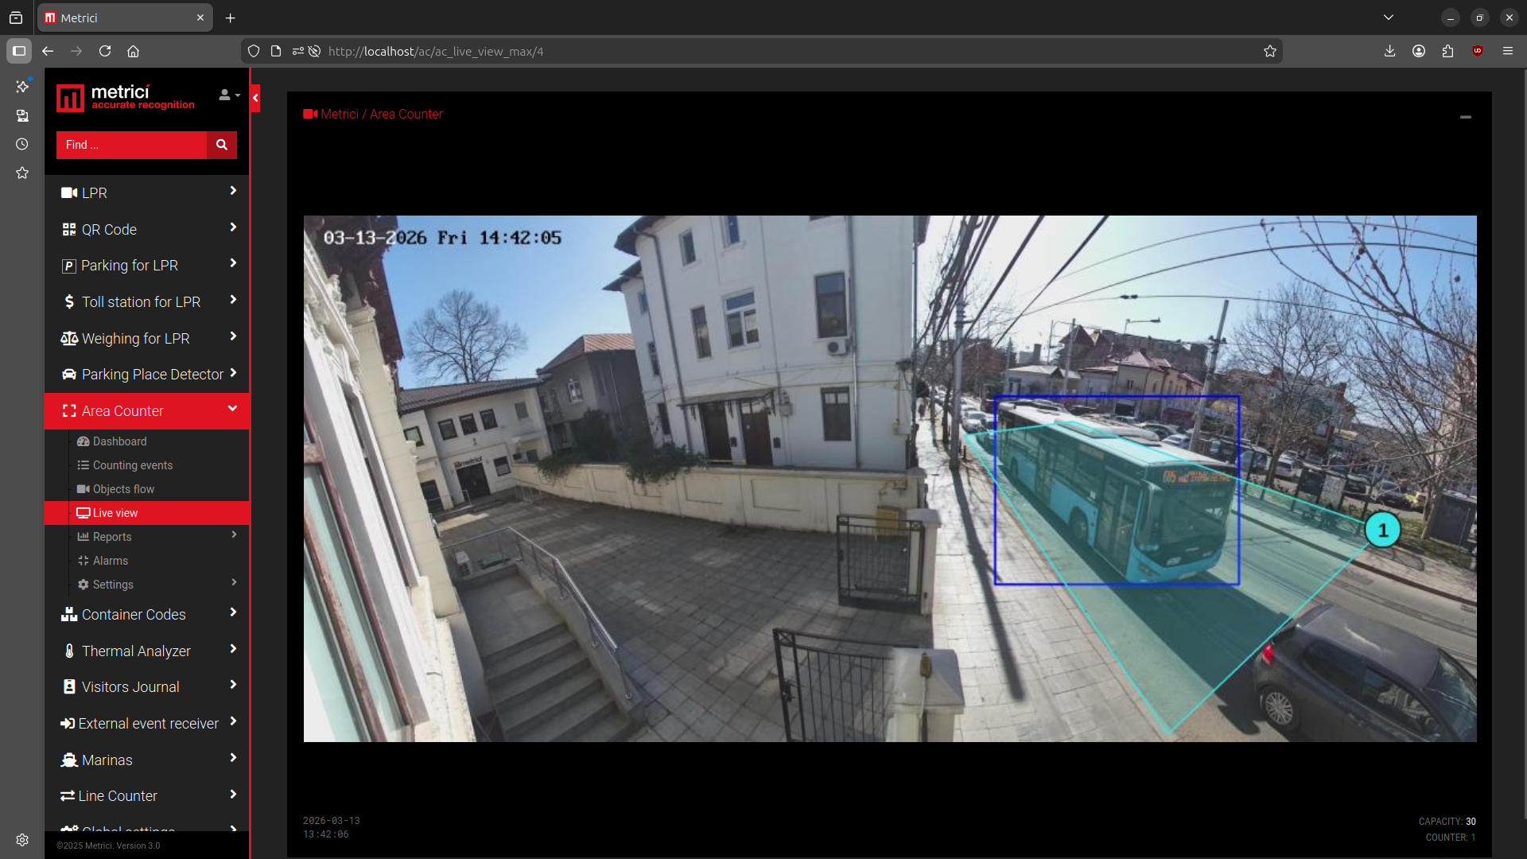The image size is (1527, 859).
Task: Go back to previous page
Action: [x=48, y=51]
